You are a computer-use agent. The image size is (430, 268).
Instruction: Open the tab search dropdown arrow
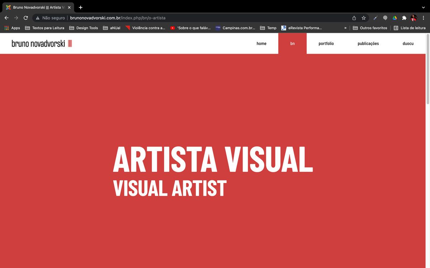pos(423,8)
